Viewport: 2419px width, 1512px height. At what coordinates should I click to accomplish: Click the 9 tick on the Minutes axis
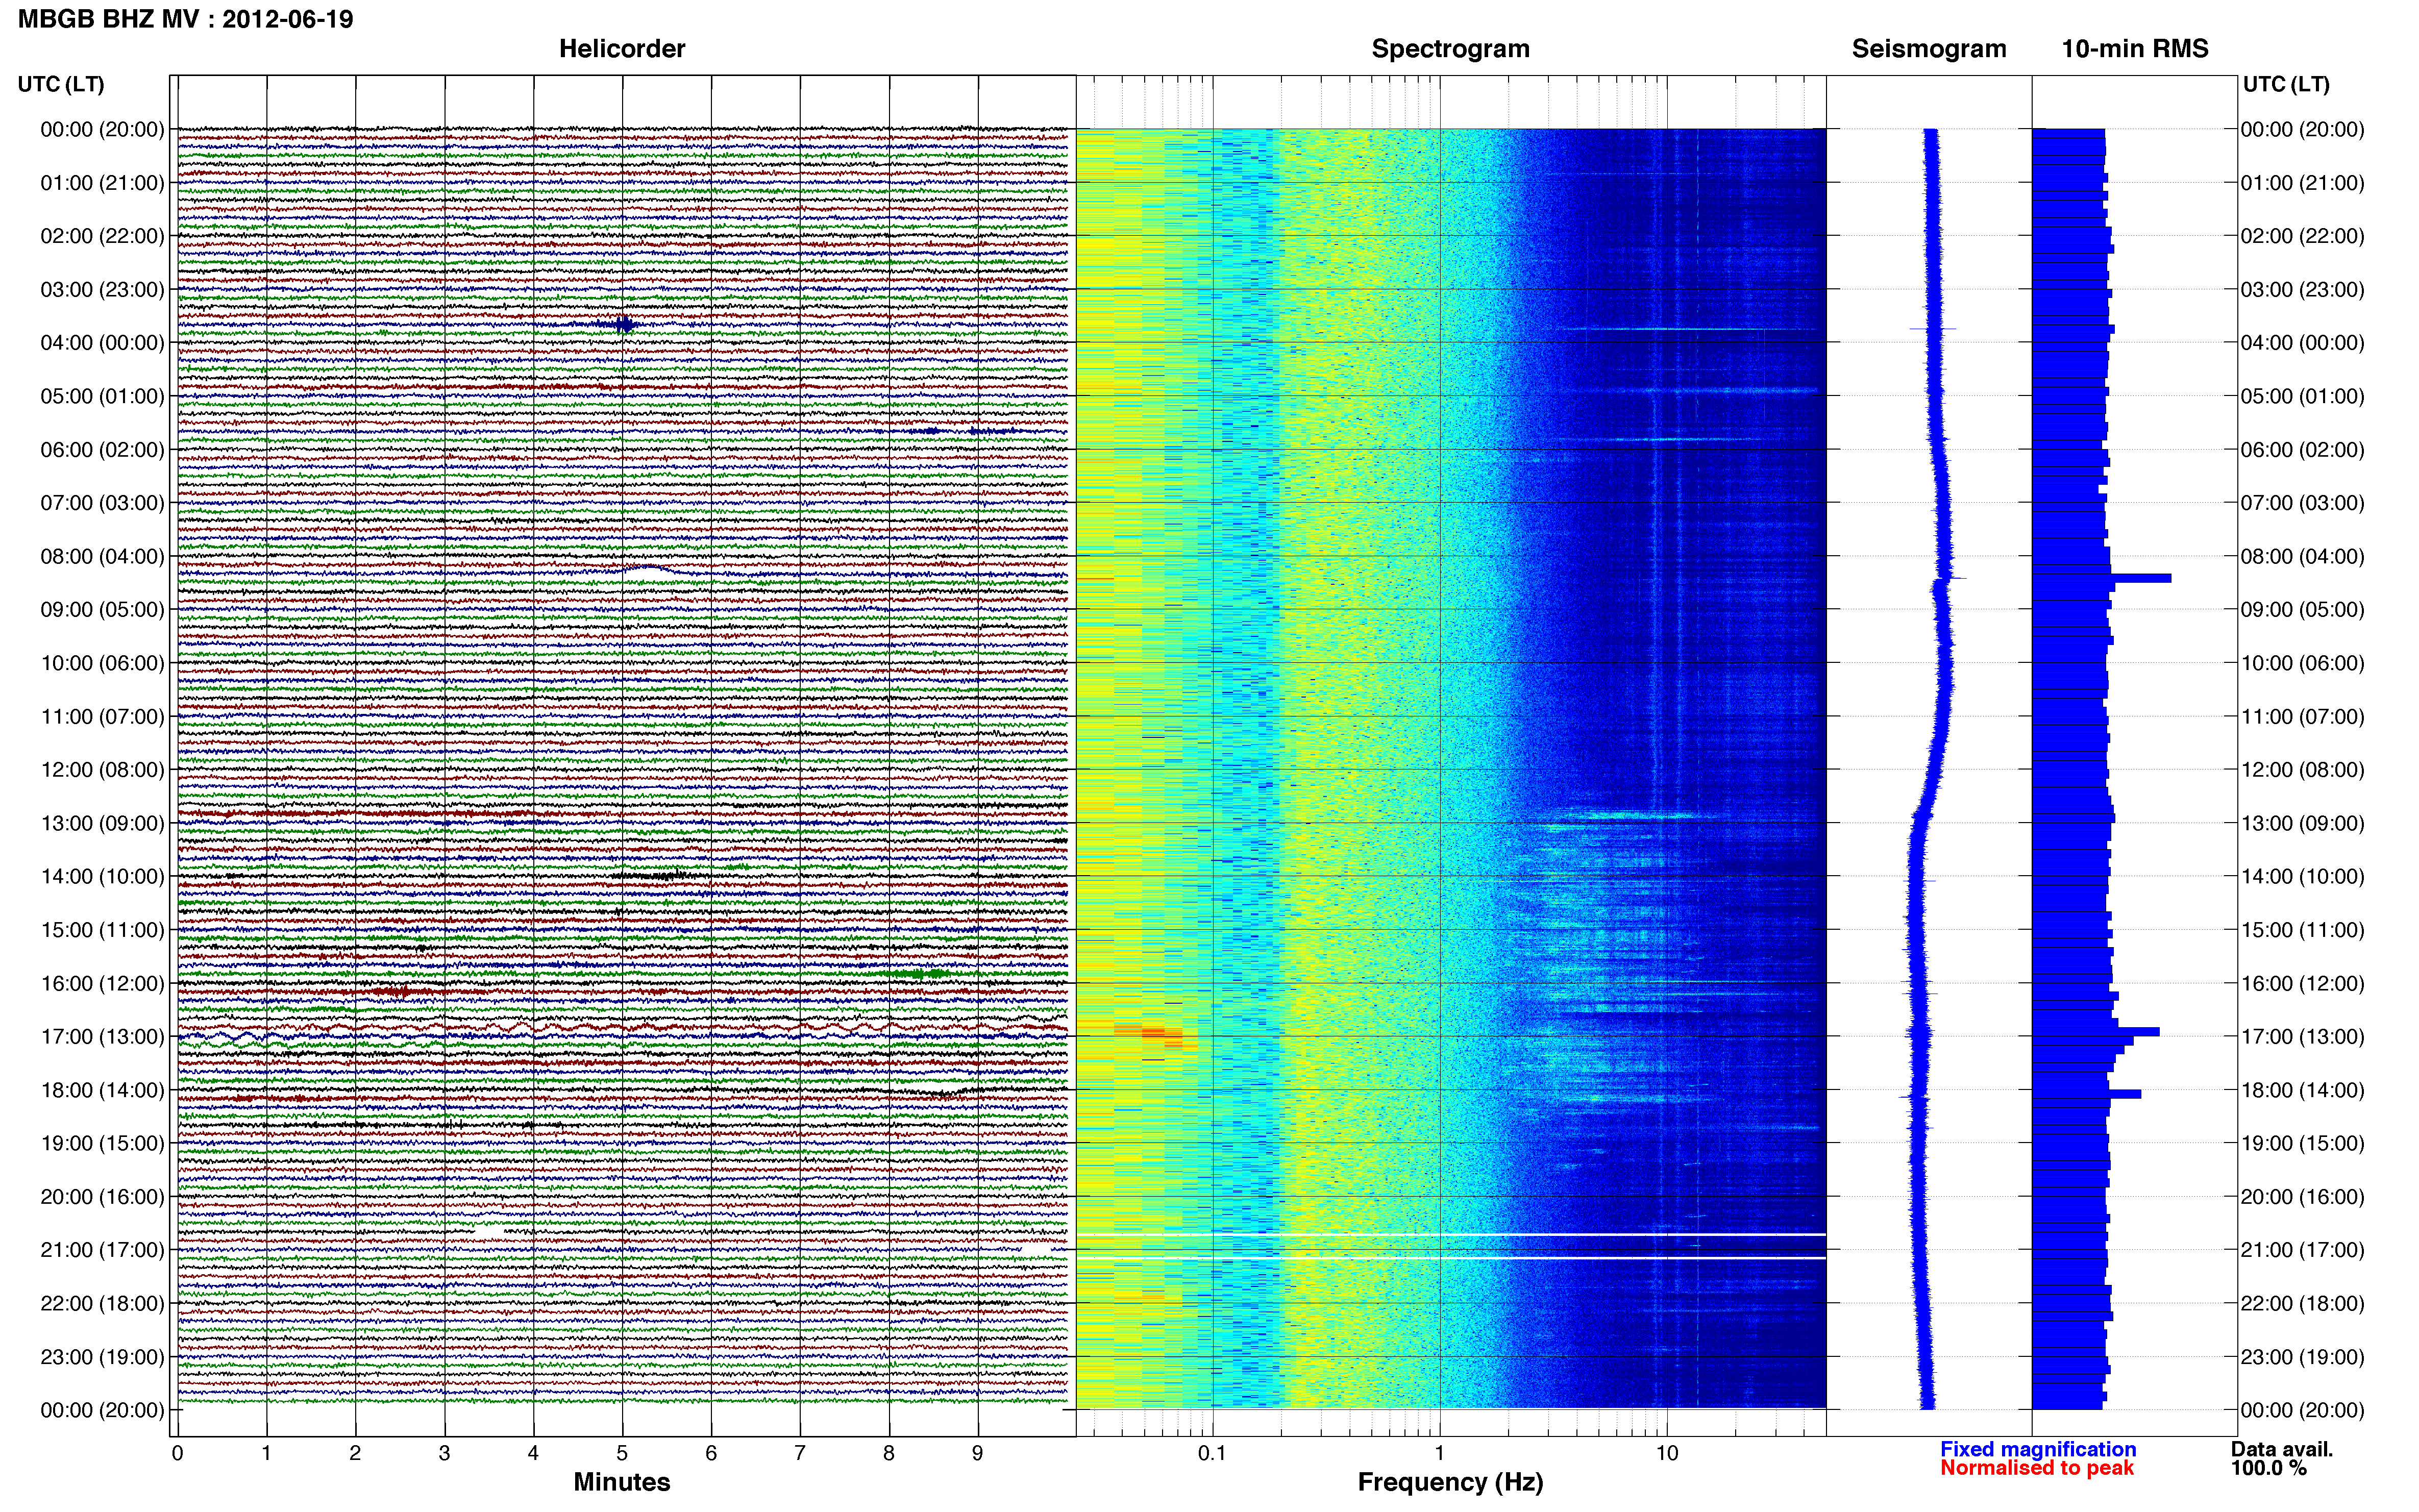[978, 1454]
